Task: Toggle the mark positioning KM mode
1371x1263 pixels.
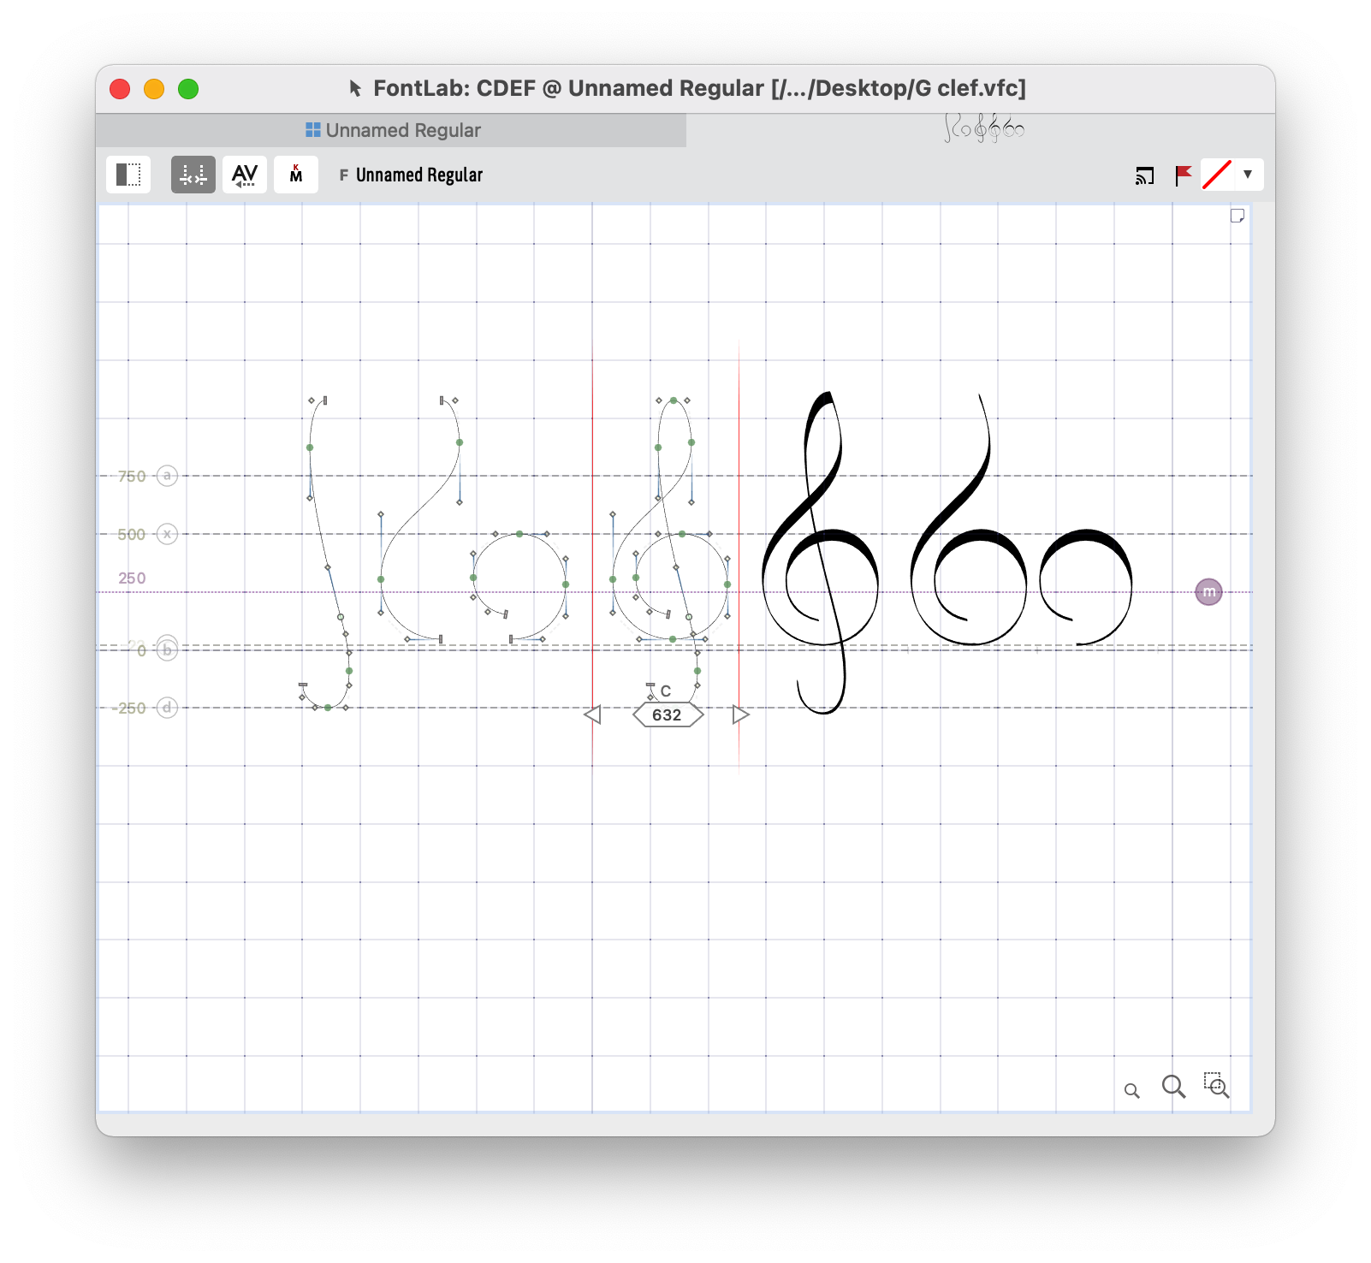Action: pyautogui.click(x=296, y=175)
